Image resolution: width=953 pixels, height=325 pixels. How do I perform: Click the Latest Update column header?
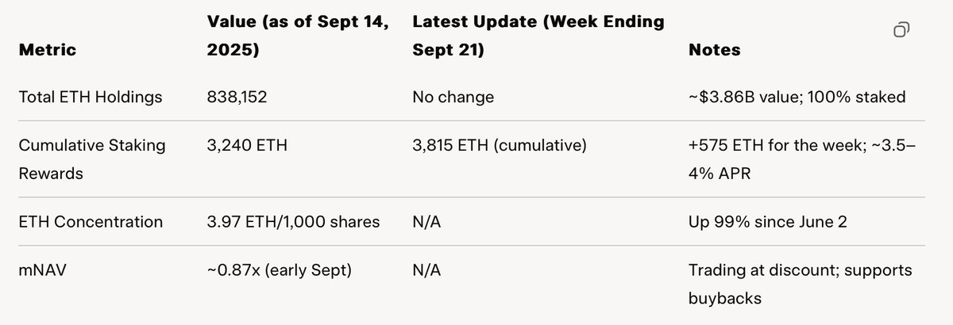pos(538,36)
